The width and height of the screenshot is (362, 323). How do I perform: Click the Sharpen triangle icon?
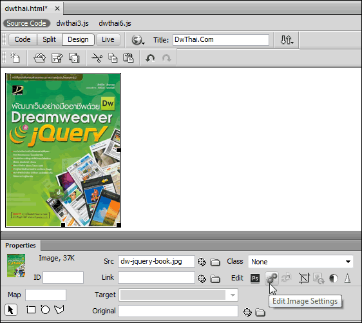347,278
